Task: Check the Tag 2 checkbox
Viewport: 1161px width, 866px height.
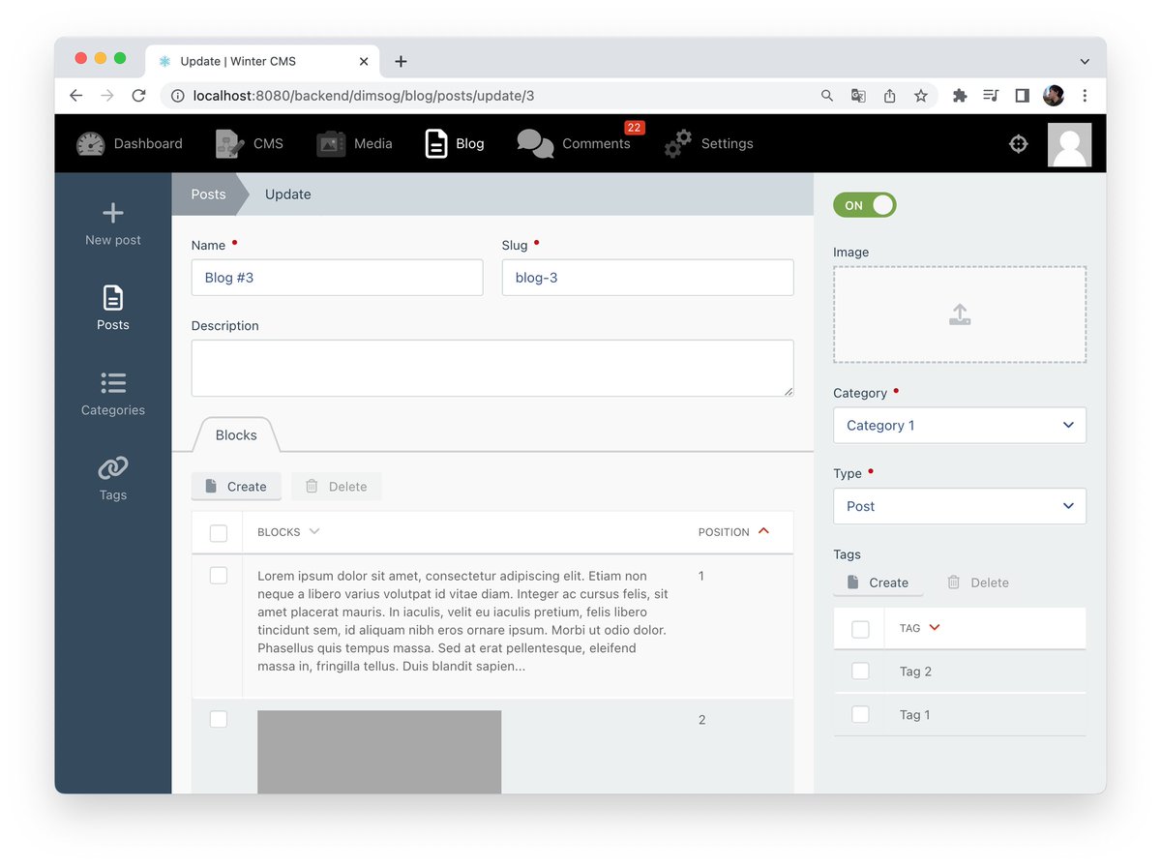Action: point(860,671)
